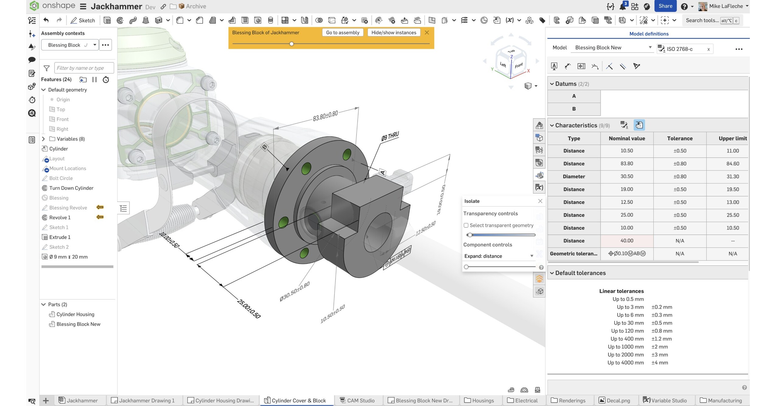
Task: Click the geometric tolerance frame icon
Action: tap(581, 66)
